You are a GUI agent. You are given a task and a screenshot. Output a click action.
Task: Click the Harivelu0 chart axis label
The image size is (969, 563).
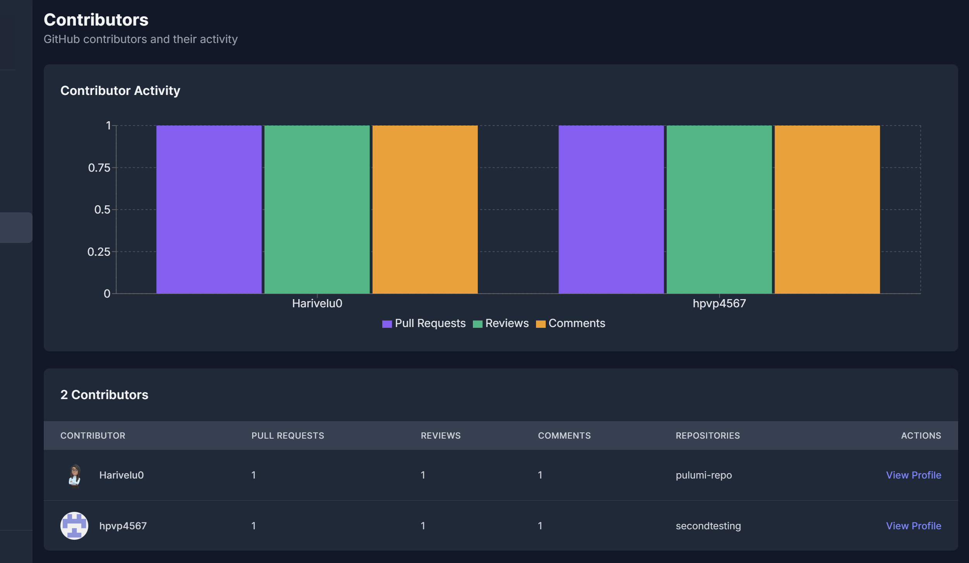click(317, 303)
